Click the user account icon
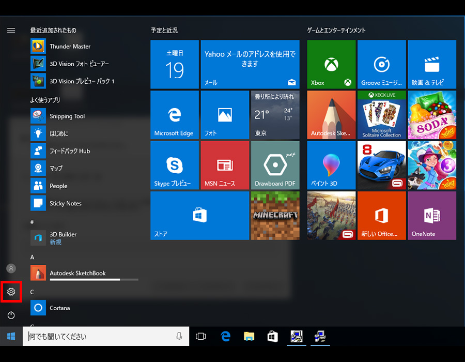465x362 pixels. pos(11,268)
